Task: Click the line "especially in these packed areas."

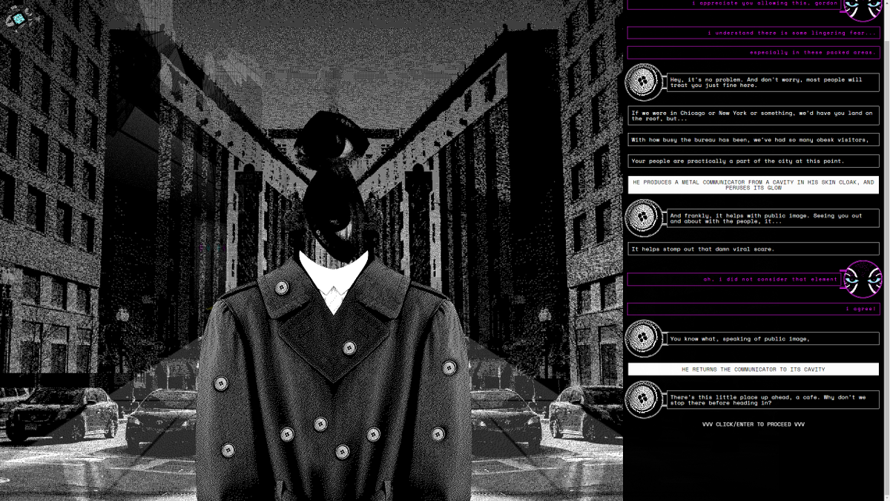Action: coord(753,53)
